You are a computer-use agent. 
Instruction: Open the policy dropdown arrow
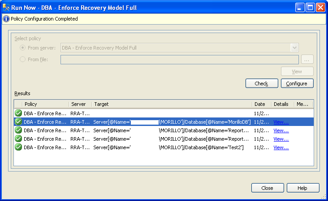pos(294,48)
